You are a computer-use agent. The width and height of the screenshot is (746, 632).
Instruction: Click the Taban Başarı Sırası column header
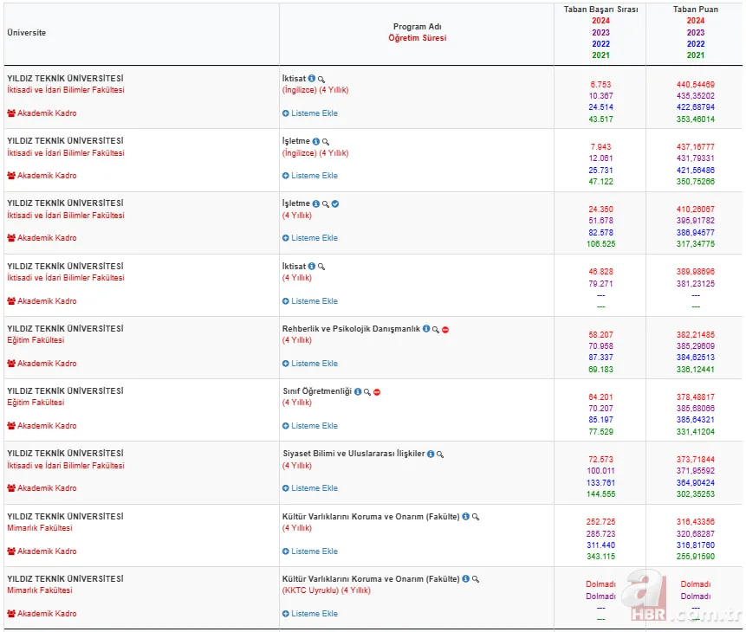[x=600, y=10]
